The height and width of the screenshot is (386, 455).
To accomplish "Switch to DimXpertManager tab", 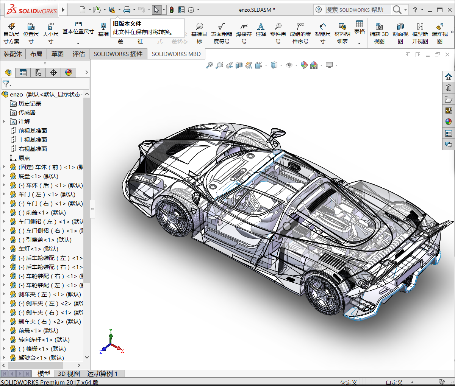I will coord(53,73).
